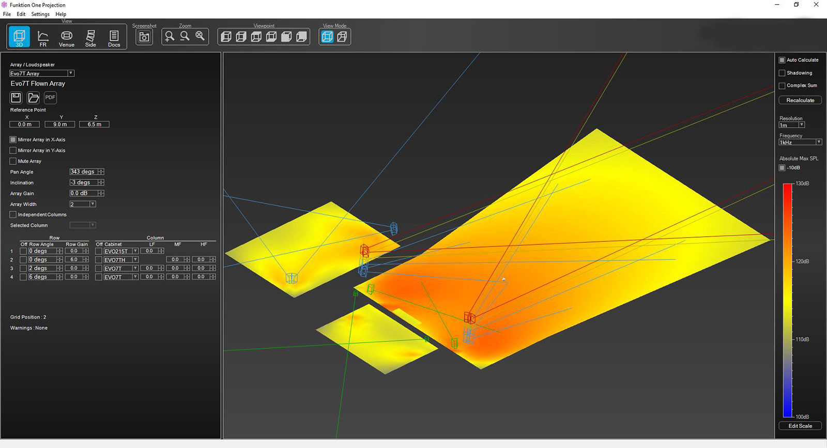This screenshot has height=448, width=827.
Task: Save the array with the floppy disk icon
Action: tap(16, 97)
